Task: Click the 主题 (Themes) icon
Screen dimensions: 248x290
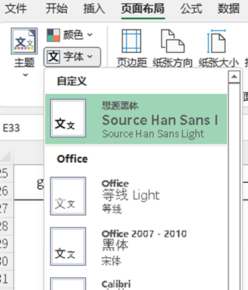Action: click(24, 41)
